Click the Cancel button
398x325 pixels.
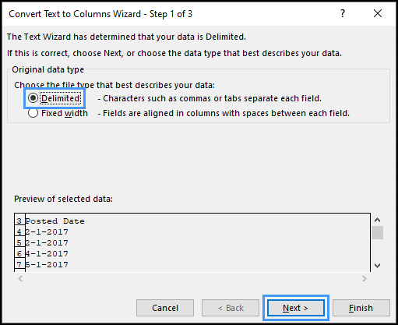point(165,308)
